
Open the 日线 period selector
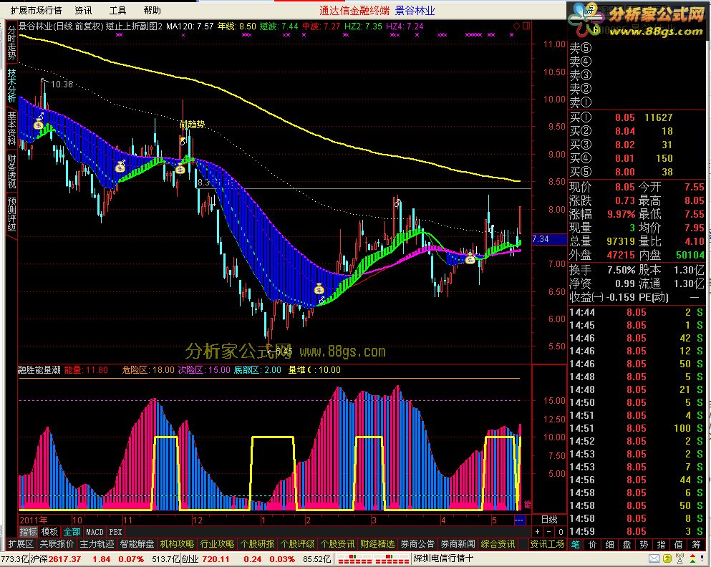point(549,520)
